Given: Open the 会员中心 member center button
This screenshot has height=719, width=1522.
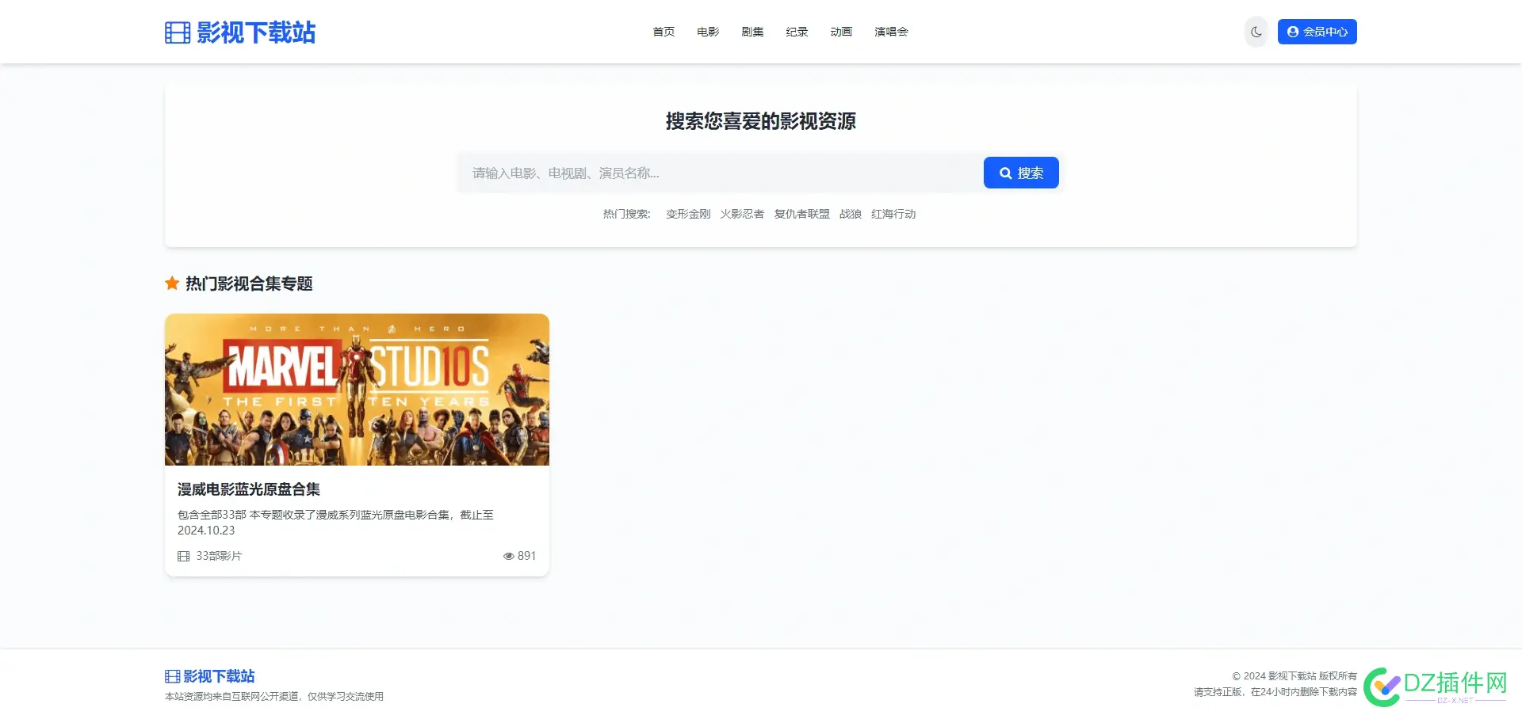Looking at the screenshot, I should pyautogui.click(x=1317, y=32).
